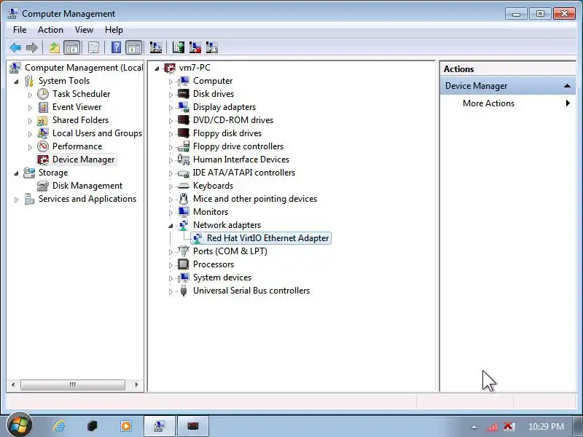Open the Help menu
The image size is (583, 437).
[114, 30]
